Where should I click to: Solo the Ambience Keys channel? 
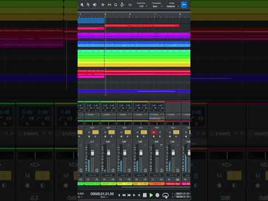(176, 132)
